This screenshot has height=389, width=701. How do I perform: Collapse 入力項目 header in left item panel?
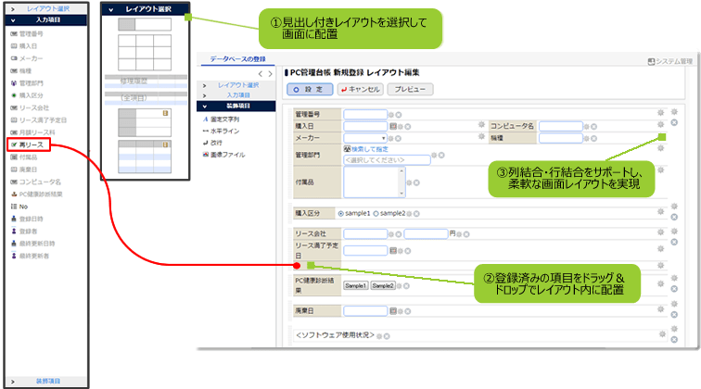click(x=46, y=20)
